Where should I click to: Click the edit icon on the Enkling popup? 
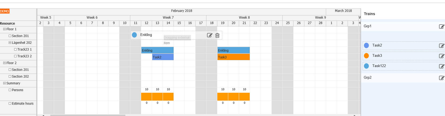point(209,35)
